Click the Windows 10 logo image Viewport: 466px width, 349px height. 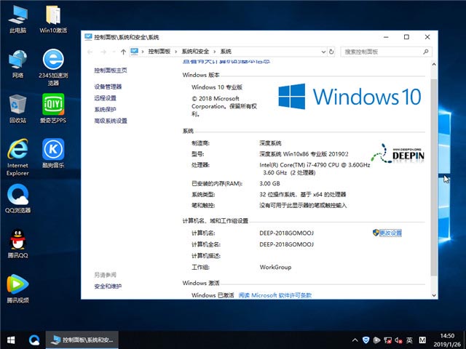pyautogui.click(x=349, y=97)
